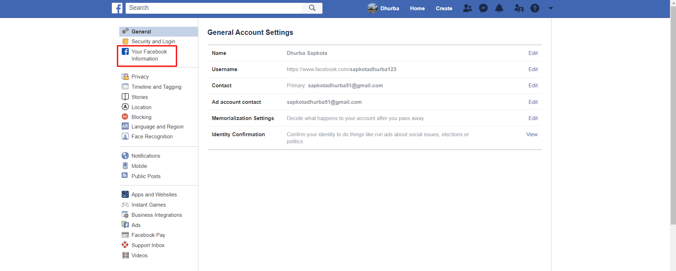Click the Mobile phone icon
This screenshot has height=271, width=676.
coord(125,166)
